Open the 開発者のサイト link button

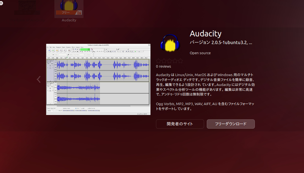(180, 124)
